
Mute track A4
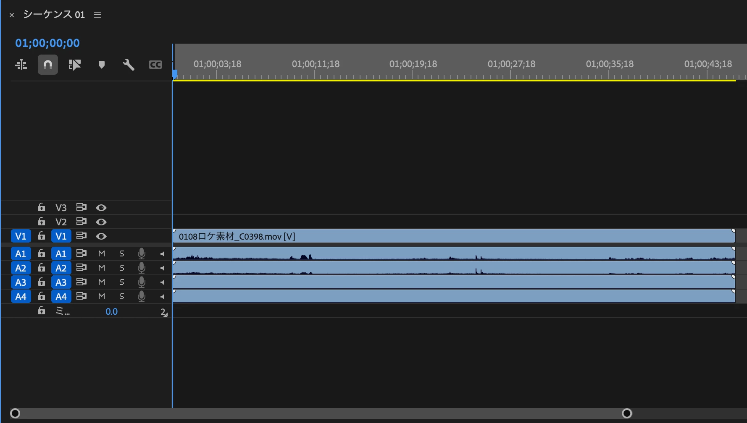[x=101, y=296]
